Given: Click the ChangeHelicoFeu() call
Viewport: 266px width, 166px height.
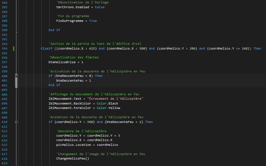Looking at the screenshot, I should (x=72, y=158).
